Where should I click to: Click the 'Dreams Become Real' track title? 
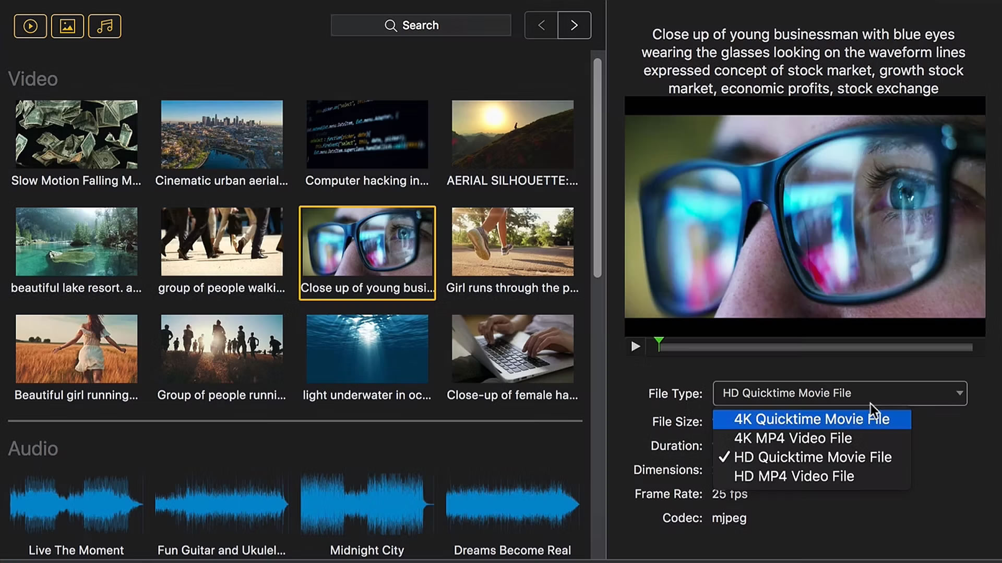pyautogui.click(x=512, y=550)
